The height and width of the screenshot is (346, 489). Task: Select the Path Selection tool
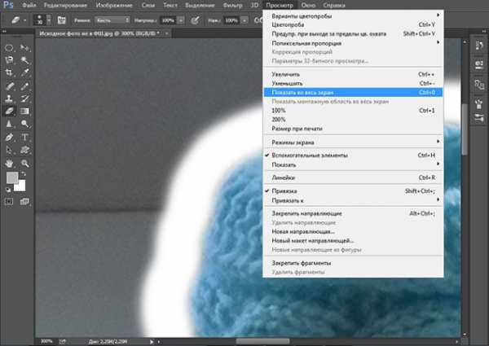9,150
